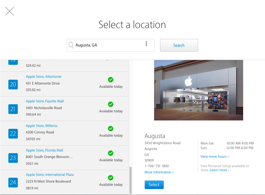Viewport: 265px width, 195px height.
Task: Click the 30909 zip code
Action: [149, 160]
